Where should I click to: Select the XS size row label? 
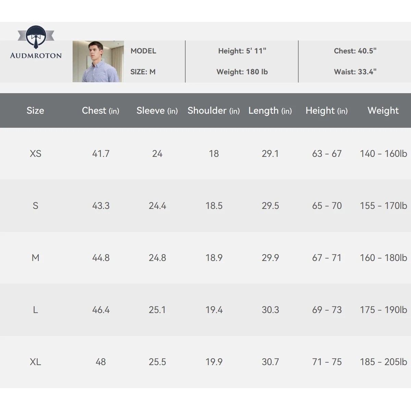coord(35,153)
